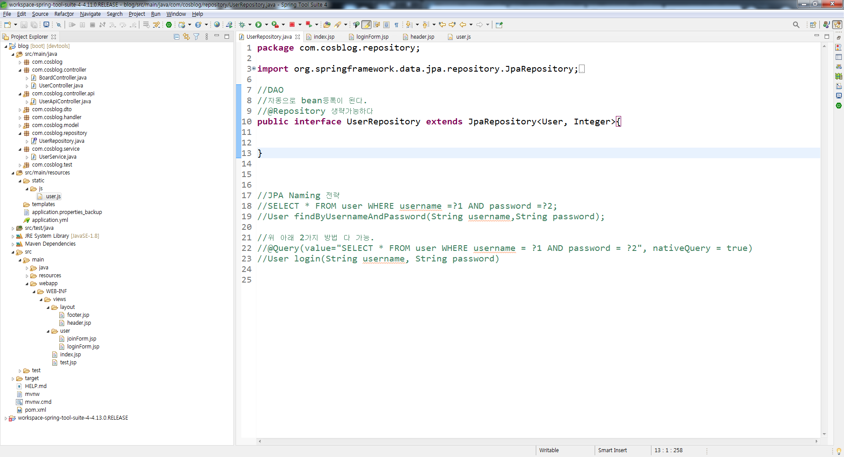Image resolution: width=844 pixels, height=457 pixels.
Task: Collapse the src/main/resources folder
Action: (x=13, y=173)
